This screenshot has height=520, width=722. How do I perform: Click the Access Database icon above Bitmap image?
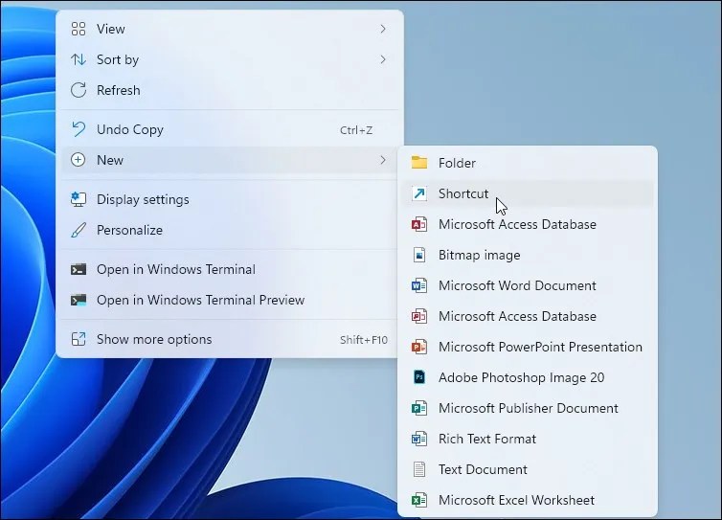click(419, 224)
